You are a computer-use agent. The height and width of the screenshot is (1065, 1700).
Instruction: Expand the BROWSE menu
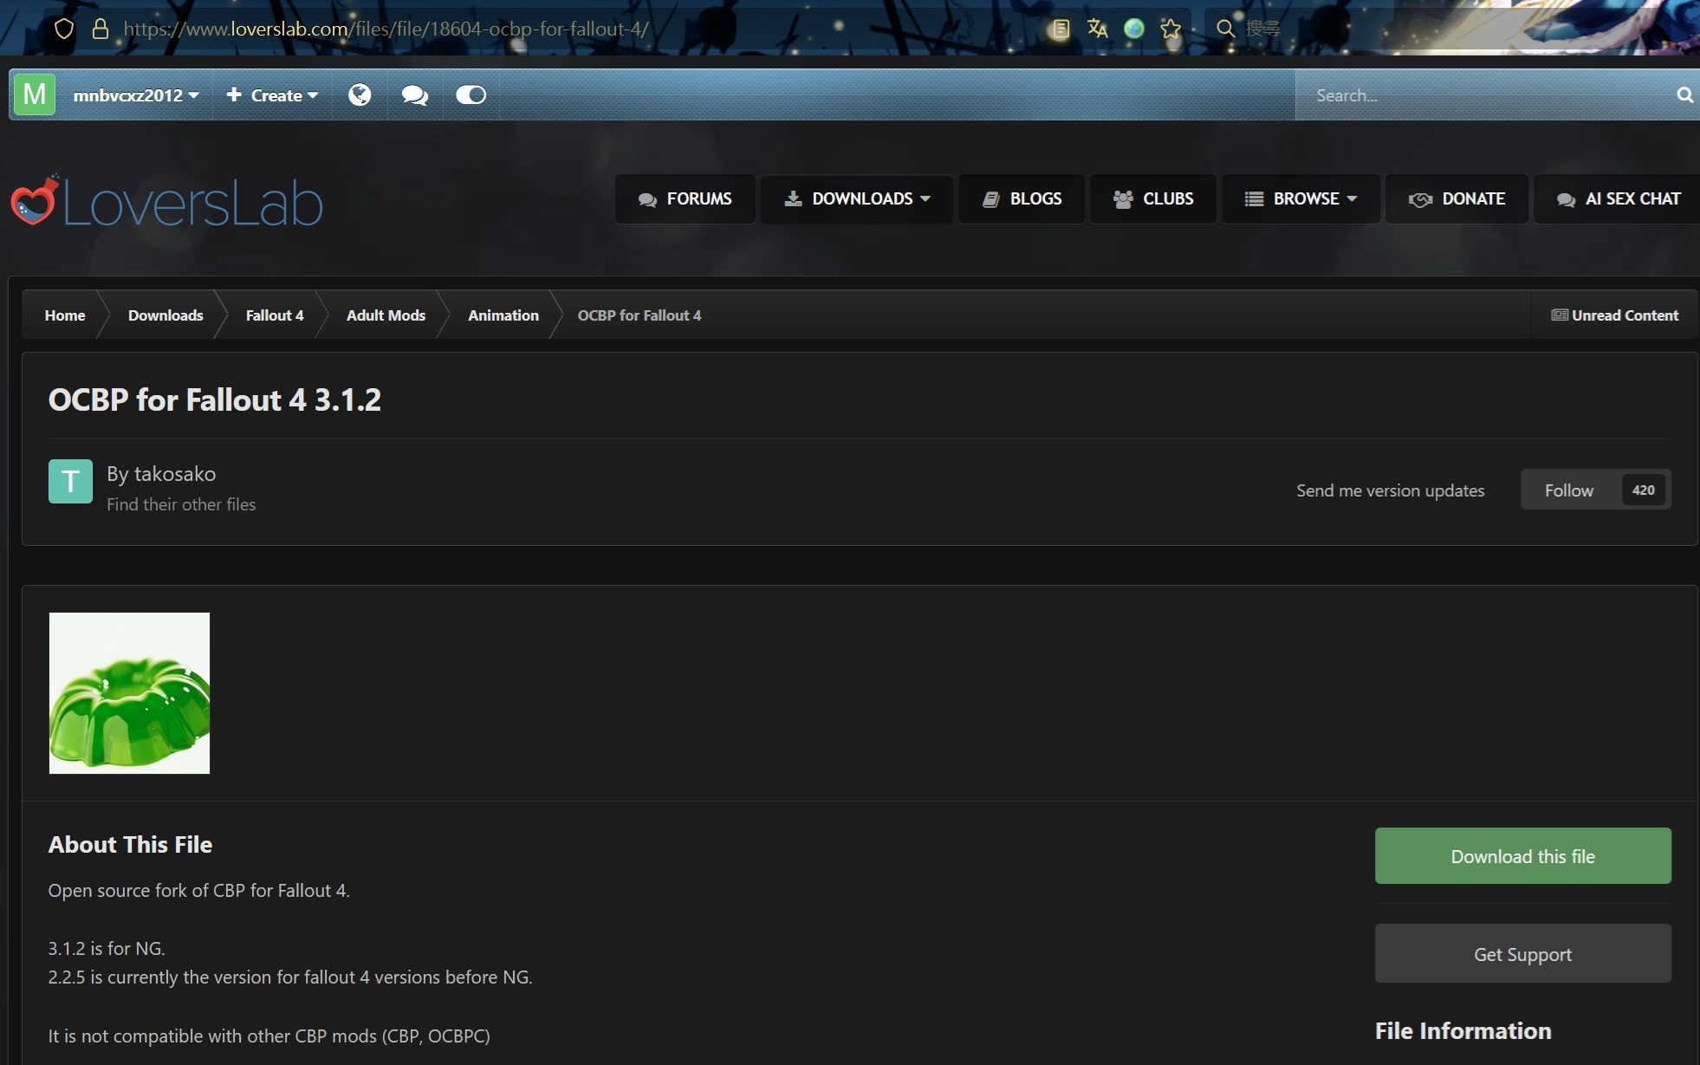pos(1301,198)
